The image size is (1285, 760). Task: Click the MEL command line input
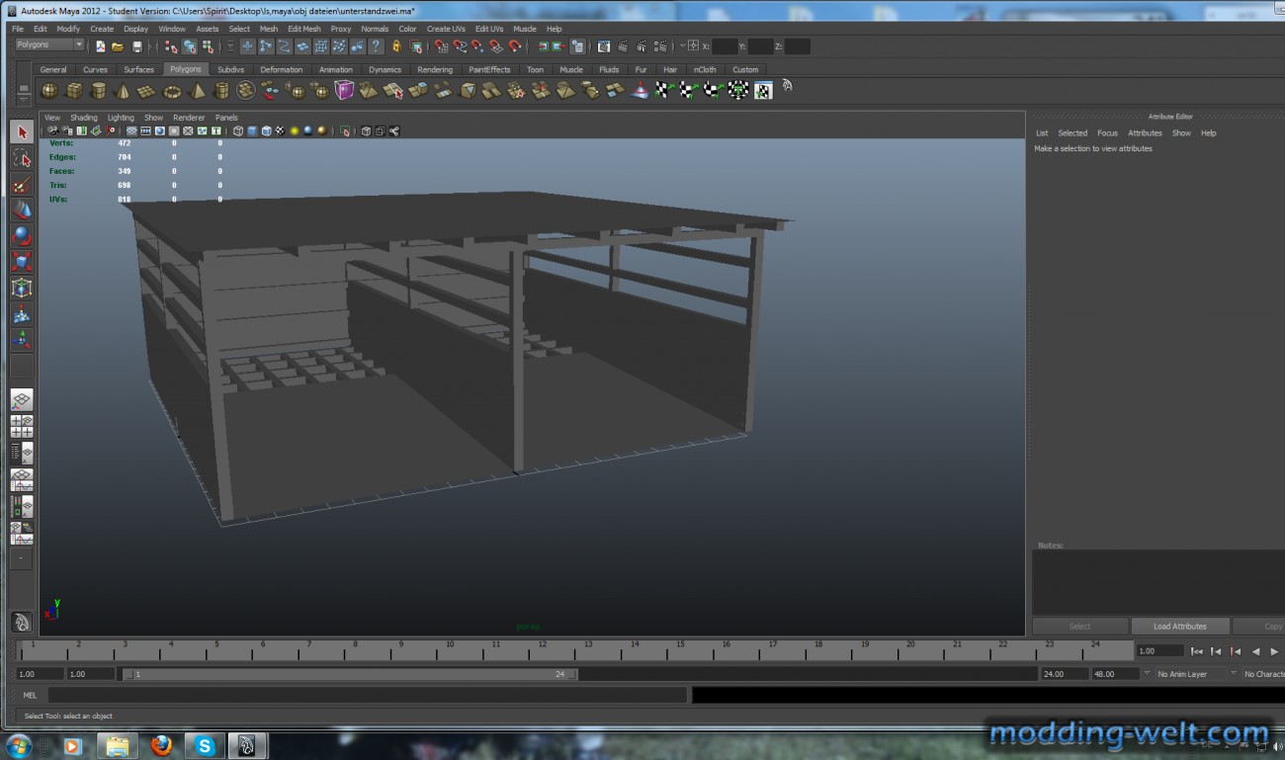367,695
